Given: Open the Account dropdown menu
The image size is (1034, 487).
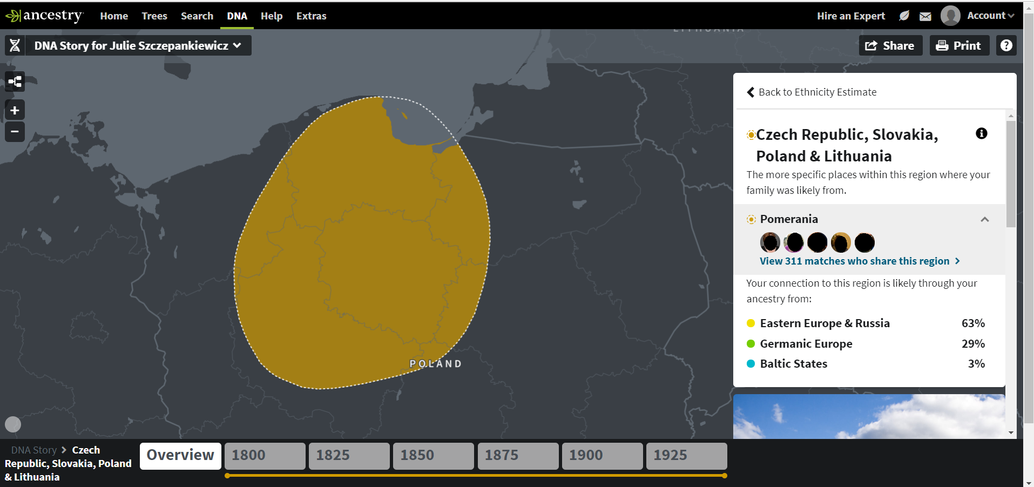Looking at the screenshot, I should tap(990, 16).
